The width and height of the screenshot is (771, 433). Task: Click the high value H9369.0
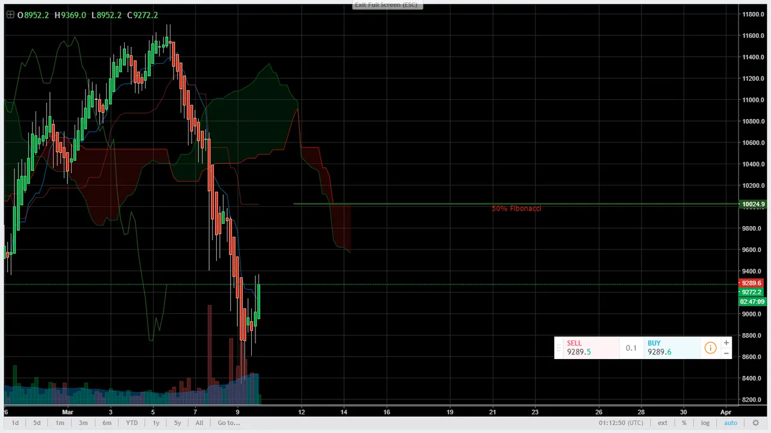(x=70, y=15)
